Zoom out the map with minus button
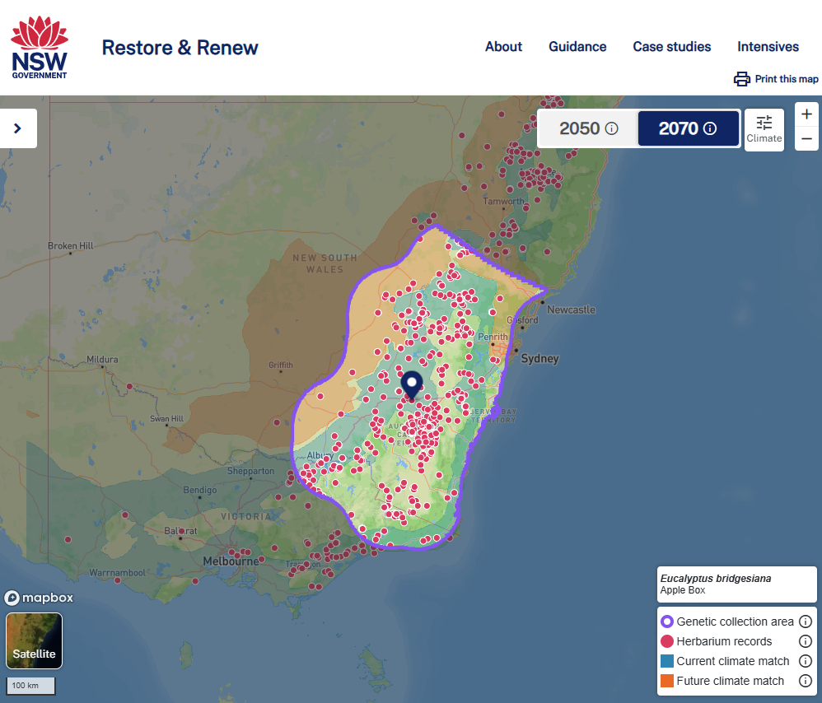 [806, 138]
